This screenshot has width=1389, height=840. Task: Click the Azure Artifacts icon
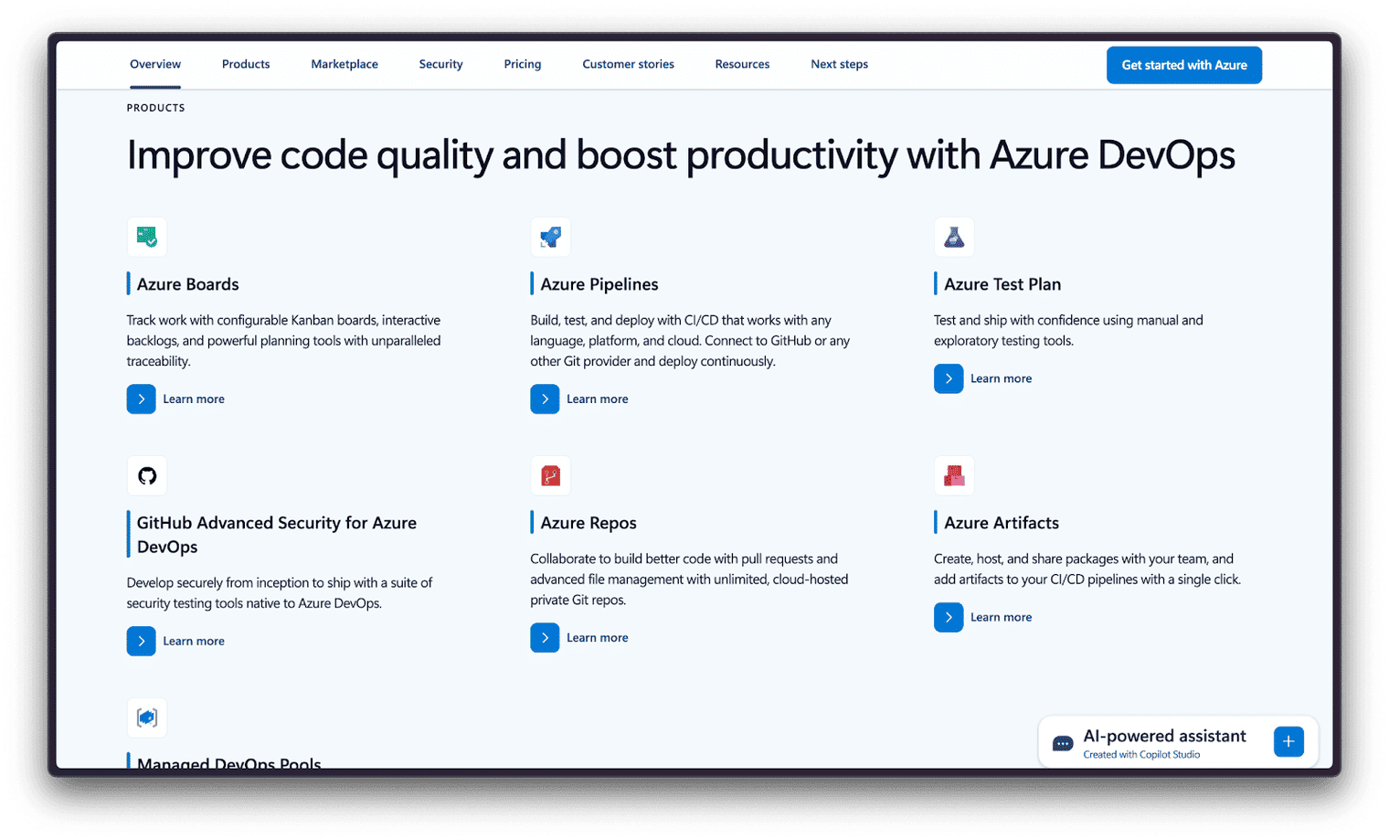point(954,475)
